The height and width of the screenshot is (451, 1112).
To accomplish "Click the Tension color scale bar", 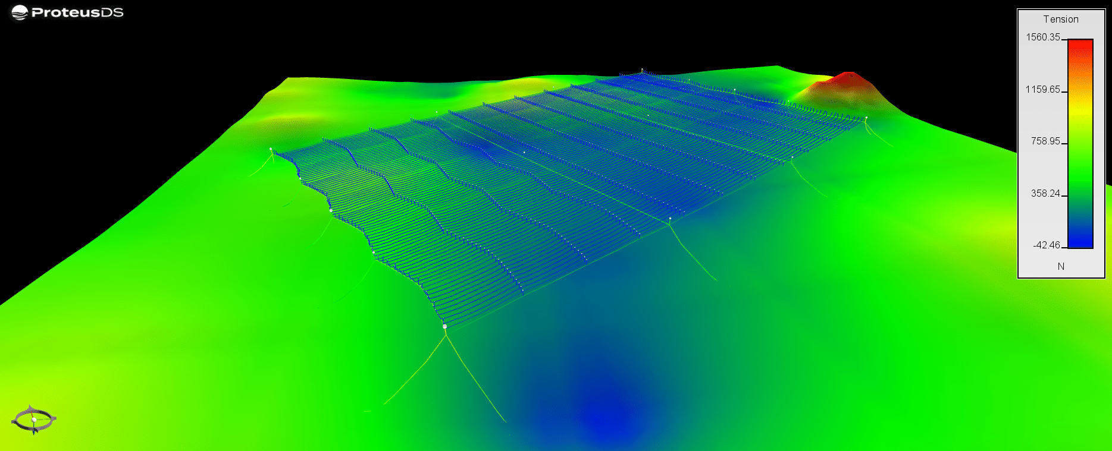I will [x=1080, y=143].
